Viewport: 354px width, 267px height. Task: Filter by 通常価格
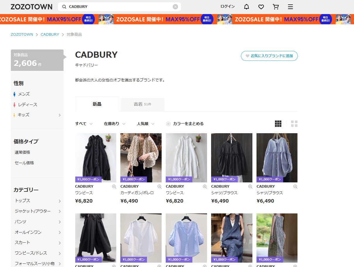pyautogui.click(x=23, y=152)
